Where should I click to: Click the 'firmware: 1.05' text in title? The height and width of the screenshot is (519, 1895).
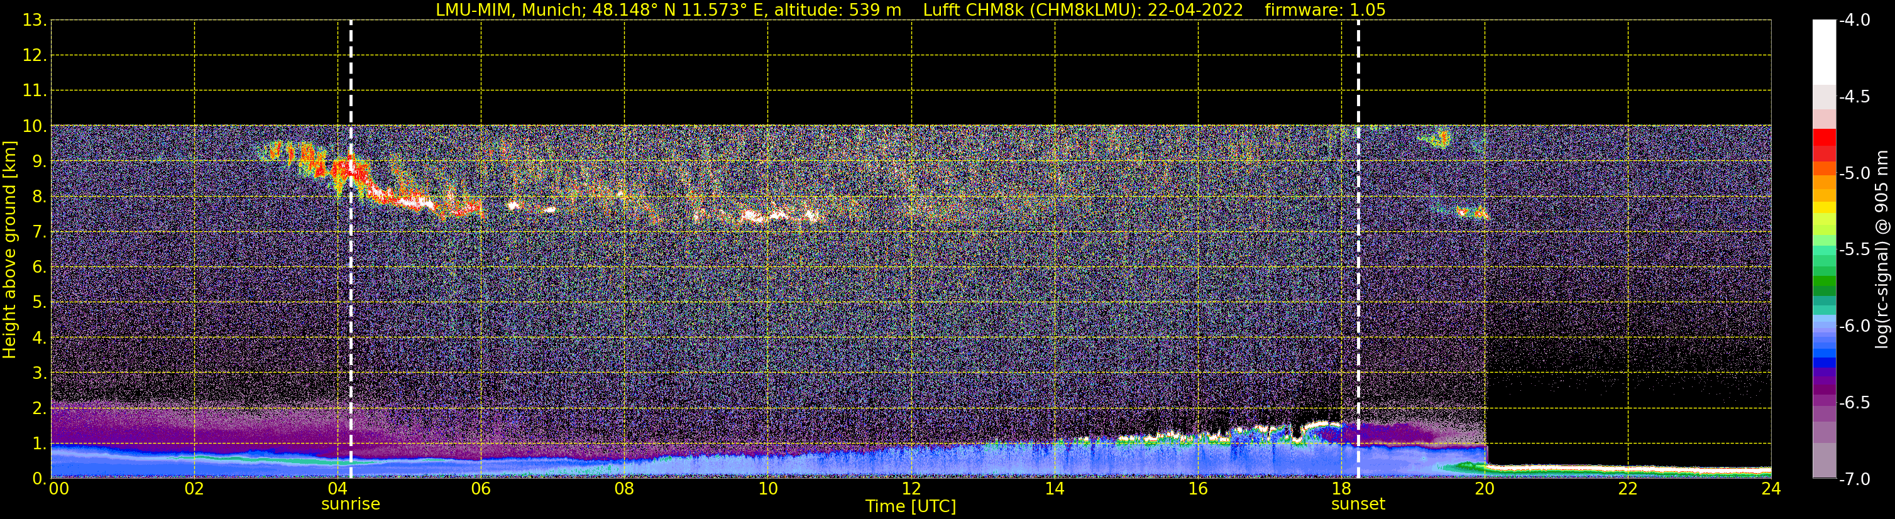1324,10
